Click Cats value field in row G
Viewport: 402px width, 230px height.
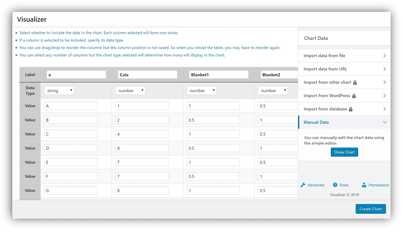click(x=142, y=190)
